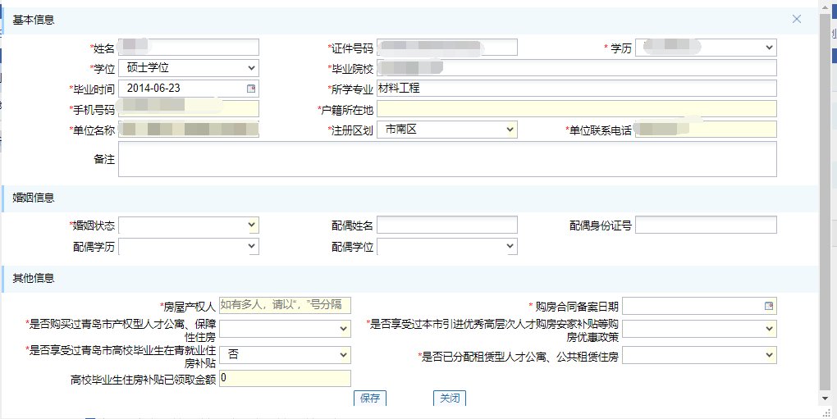This screenshot has width=837, height=419.
Task: Open 是否享受过购房安家补贴 dropdown
Action: point(769,329)
